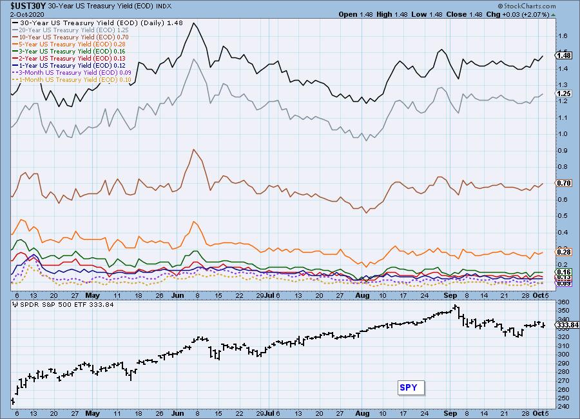Click the May label under the SPY panel
Viewport: 580px width, 419px height.
coord(92,413)
